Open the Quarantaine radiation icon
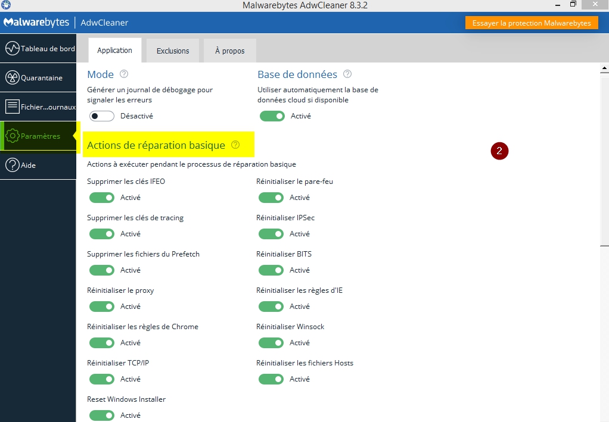Screen dimensions: 609x422 click(13, 77)
